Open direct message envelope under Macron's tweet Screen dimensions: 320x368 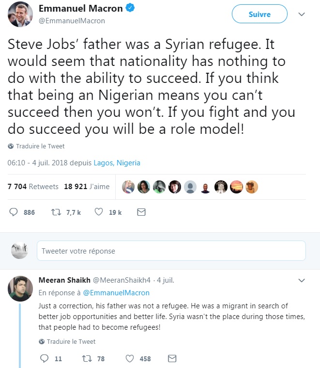point(141,212)
